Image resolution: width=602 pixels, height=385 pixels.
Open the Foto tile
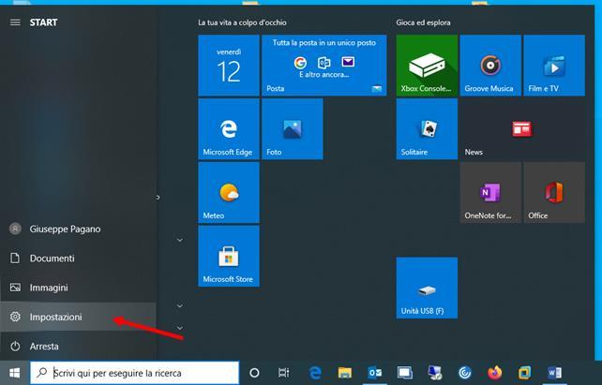click(x=293, y=129)
